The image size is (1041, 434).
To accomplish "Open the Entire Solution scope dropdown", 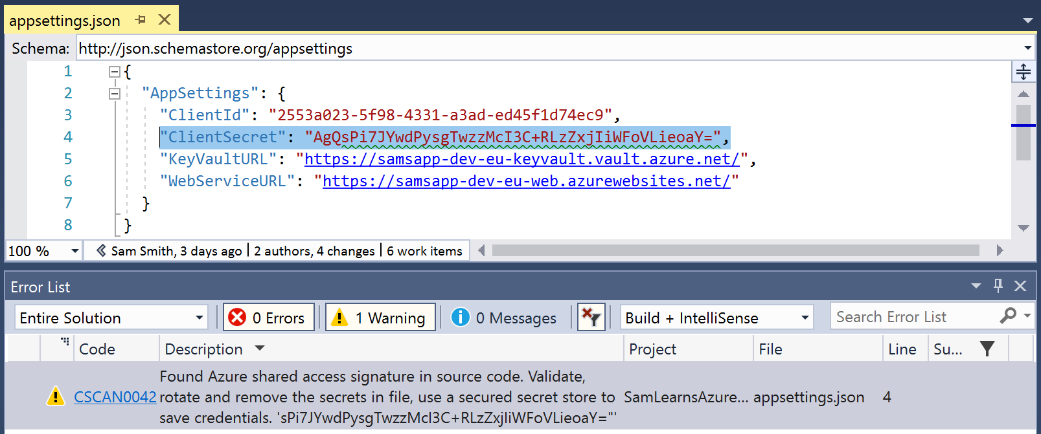I will click(x=111, y=318).
